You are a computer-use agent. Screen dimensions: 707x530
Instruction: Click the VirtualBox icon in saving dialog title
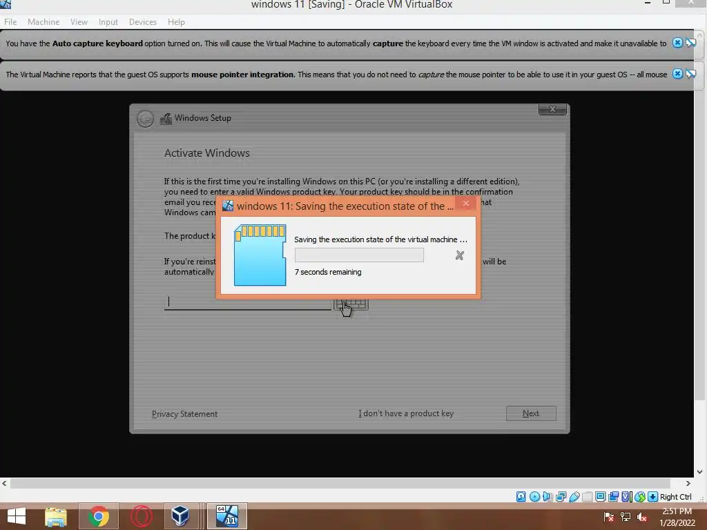click(228, 206)
